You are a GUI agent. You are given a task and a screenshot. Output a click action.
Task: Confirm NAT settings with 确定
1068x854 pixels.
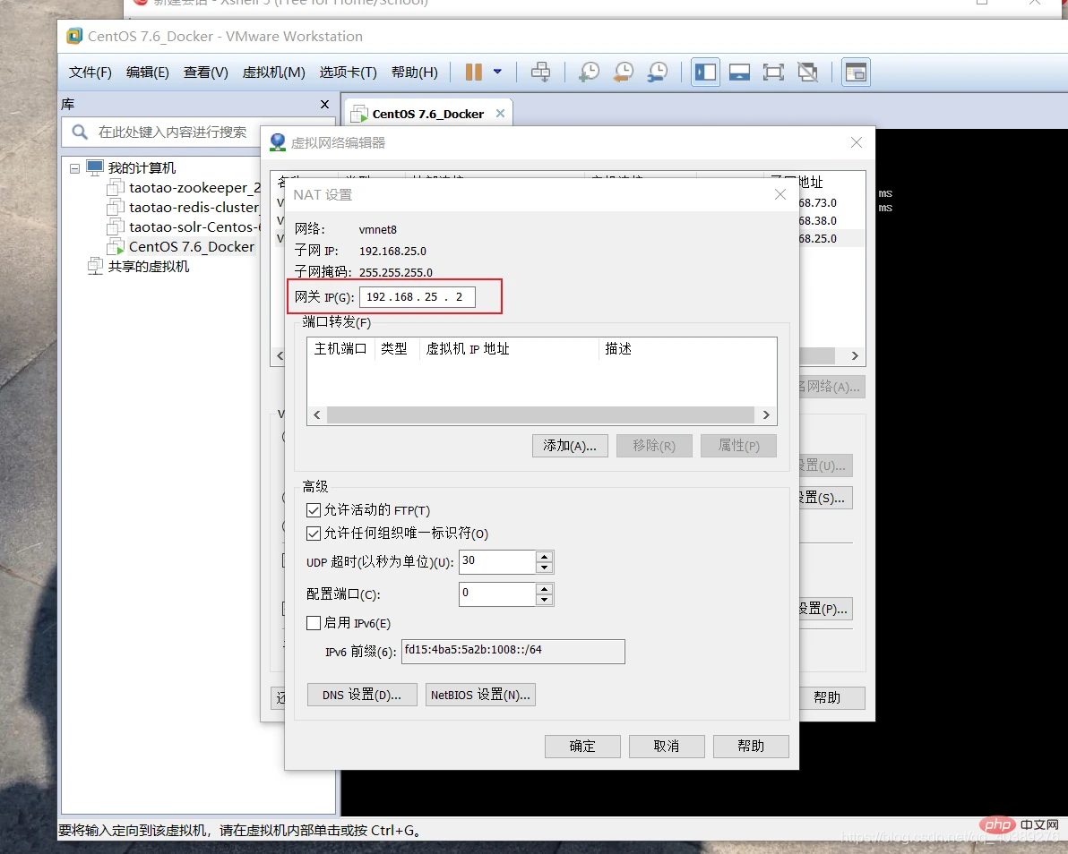(582, 747)
